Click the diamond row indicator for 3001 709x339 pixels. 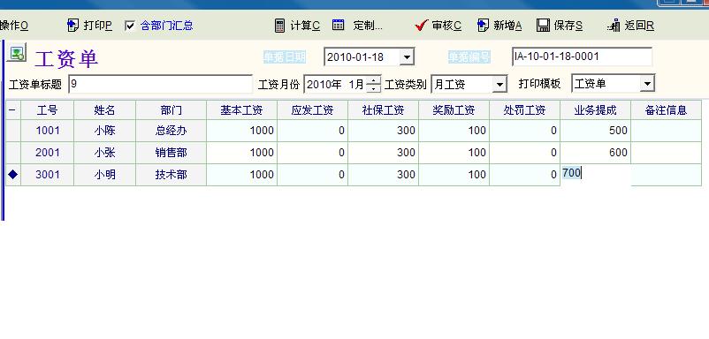tap(13, 174)
